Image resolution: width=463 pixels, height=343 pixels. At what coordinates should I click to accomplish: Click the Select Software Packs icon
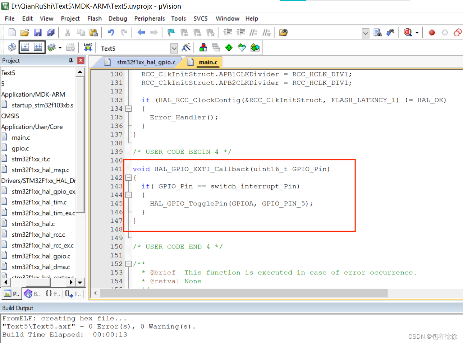pos(242,47)
